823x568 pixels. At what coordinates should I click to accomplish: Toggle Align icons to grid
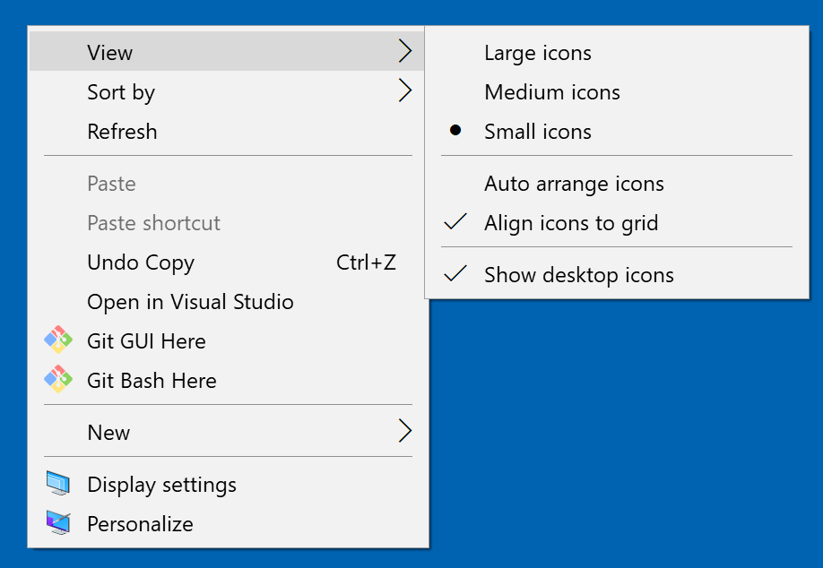(617, 223)
